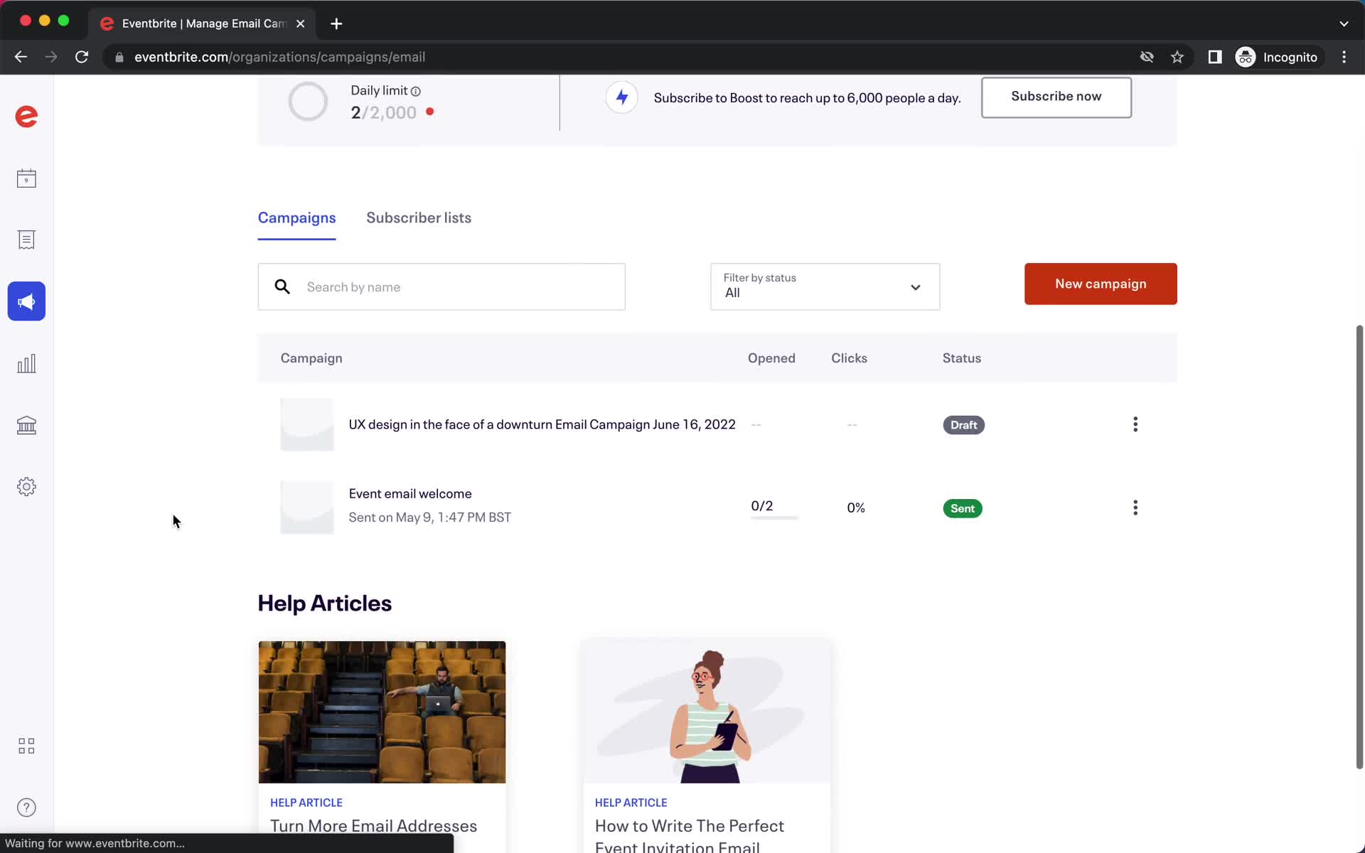Click the New campaign button
Viewport: 1365px width, 853px height.
tap(1101, 284)
